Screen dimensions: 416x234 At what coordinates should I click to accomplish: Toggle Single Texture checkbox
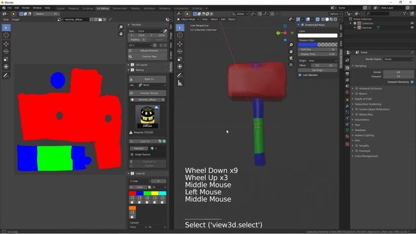coord(132,155)
